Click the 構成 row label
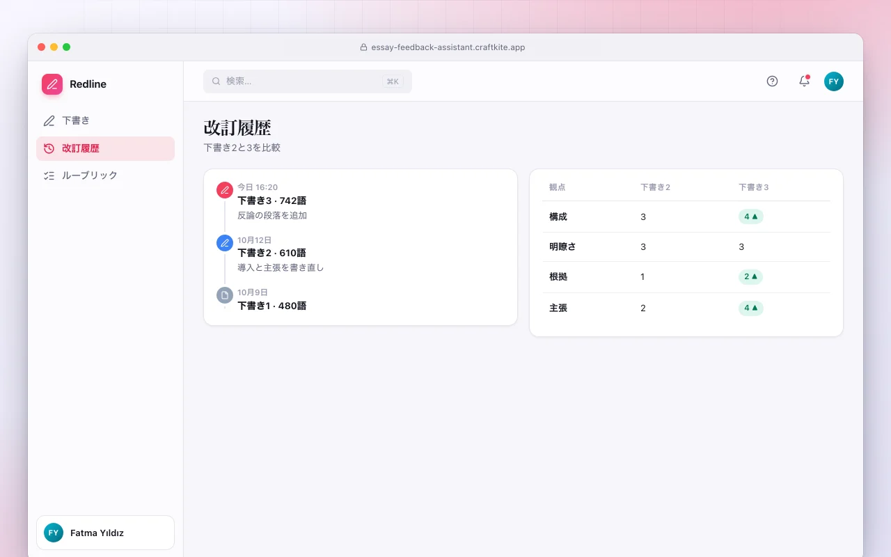The image size is (891, 557). 558,217
